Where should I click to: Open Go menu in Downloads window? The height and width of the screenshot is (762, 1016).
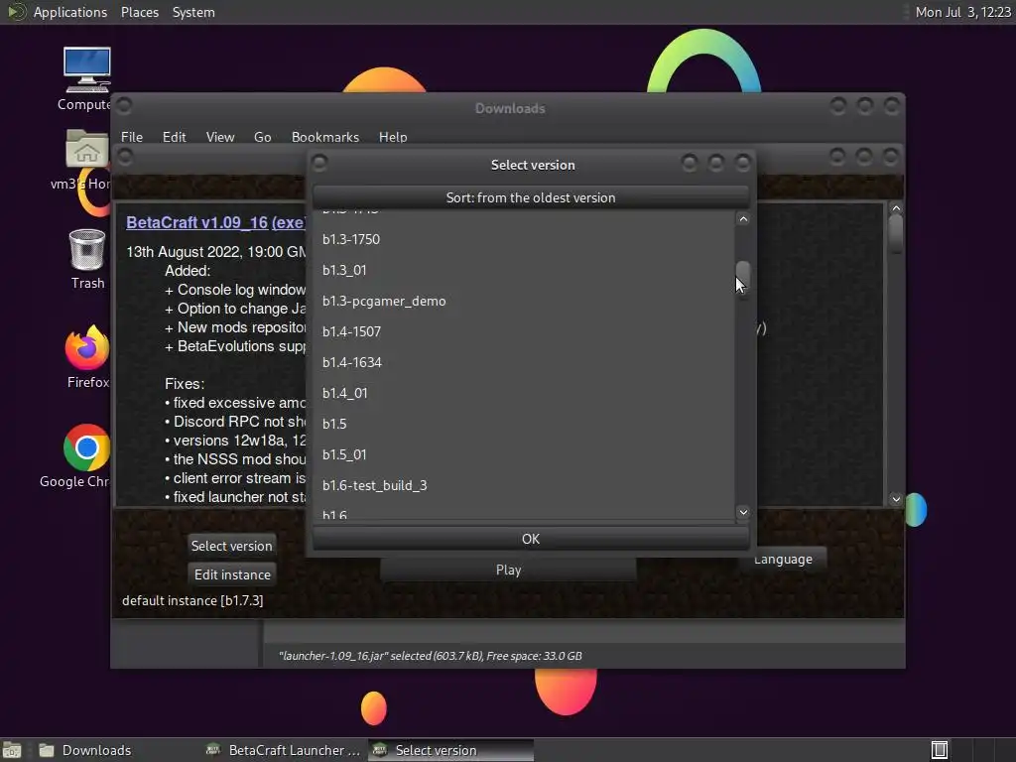pos(262,137)
